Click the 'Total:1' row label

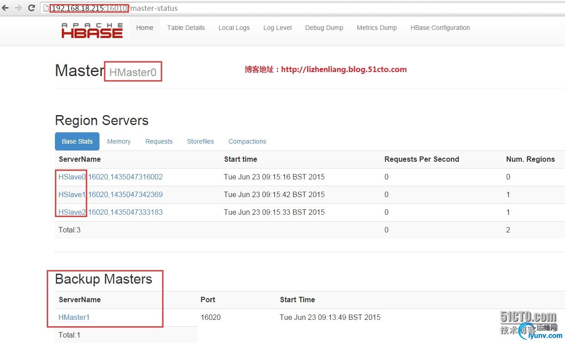[69, 335]
